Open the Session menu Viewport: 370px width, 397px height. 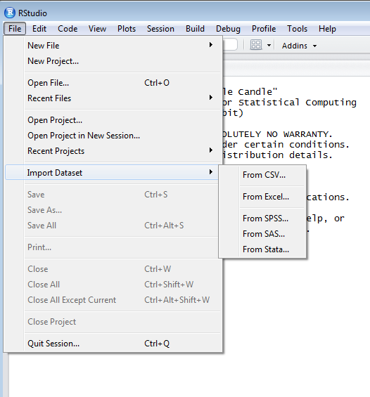160,29
